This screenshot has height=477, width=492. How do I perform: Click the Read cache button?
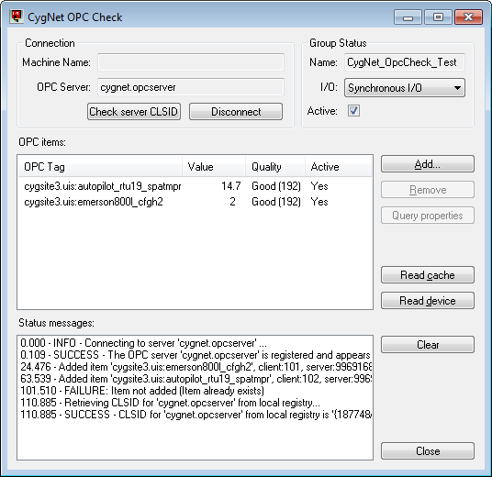point(428,275)
